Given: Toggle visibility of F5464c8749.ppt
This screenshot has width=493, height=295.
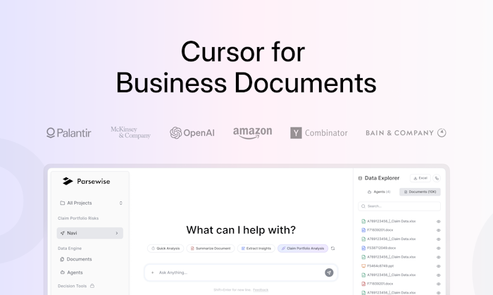Looking at the screenshot, I should pos(438,266).
